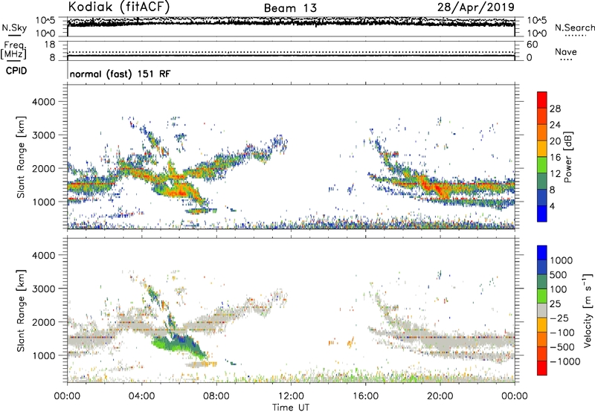Click the '12:00' time tick label

click(x=291, y=396)
